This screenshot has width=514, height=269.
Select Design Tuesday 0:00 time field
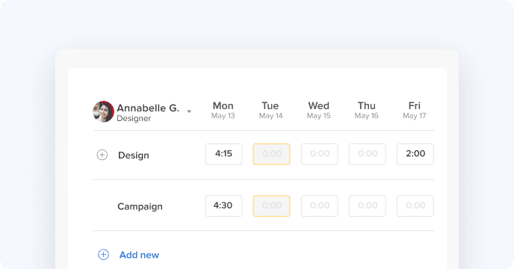point(271,154)
